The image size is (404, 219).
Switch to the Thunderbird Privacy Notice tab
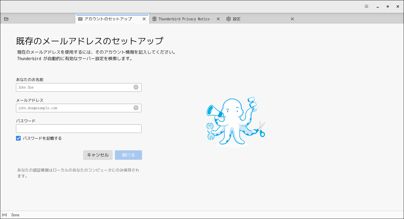click(x=186, y=19)
